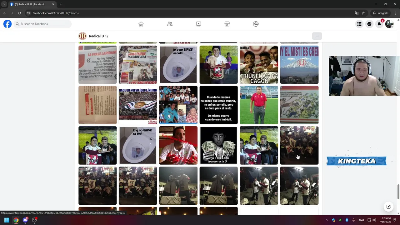Open the NACE UN NUEVO IDOLO INFIMO photo
The height and width of the screenshot is (225, 400).
pyautogui.click(x=138, y=105)
